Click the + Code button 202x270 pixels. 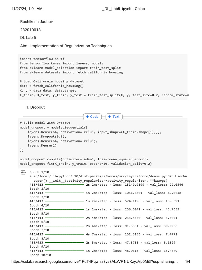[x=92, y=117]
